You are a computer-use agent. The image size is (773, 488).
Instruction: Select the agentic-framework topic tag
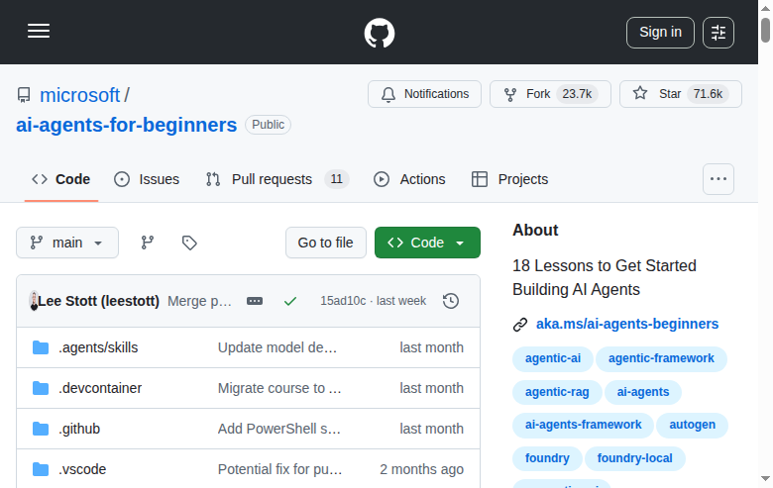(661, 358)
